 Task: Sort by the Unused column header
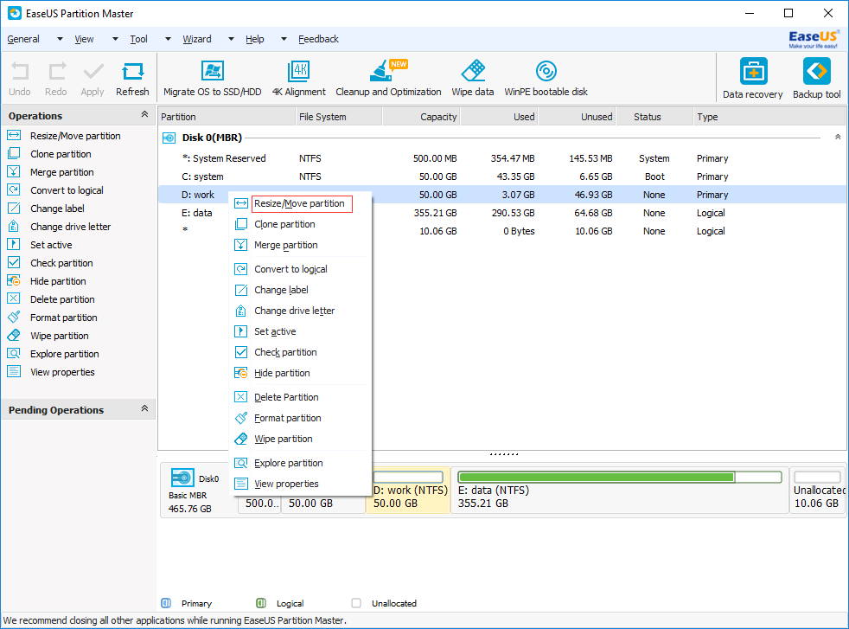577,117
